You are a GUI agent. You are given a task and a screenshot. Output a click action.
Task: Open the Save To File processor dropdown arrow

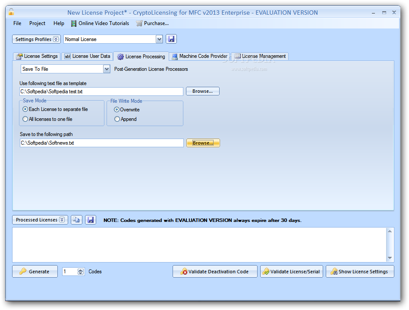pyautogui.click(x=107, y=69)
